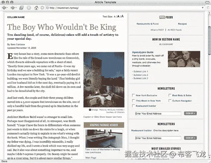
Task: Open the All RSS Feeds link
Action: [174, 30]
